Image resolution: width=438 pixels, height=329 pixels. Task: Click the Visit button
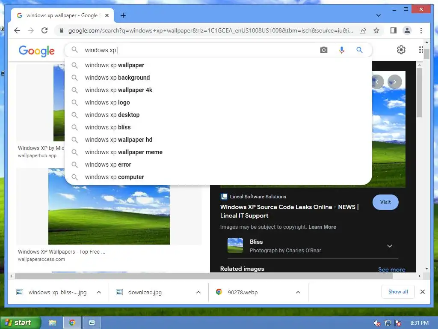click(385, 202)
